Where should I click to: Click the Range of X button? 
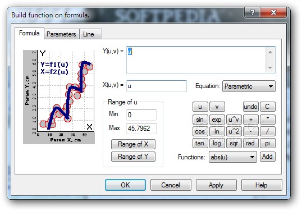pos(133,144)
